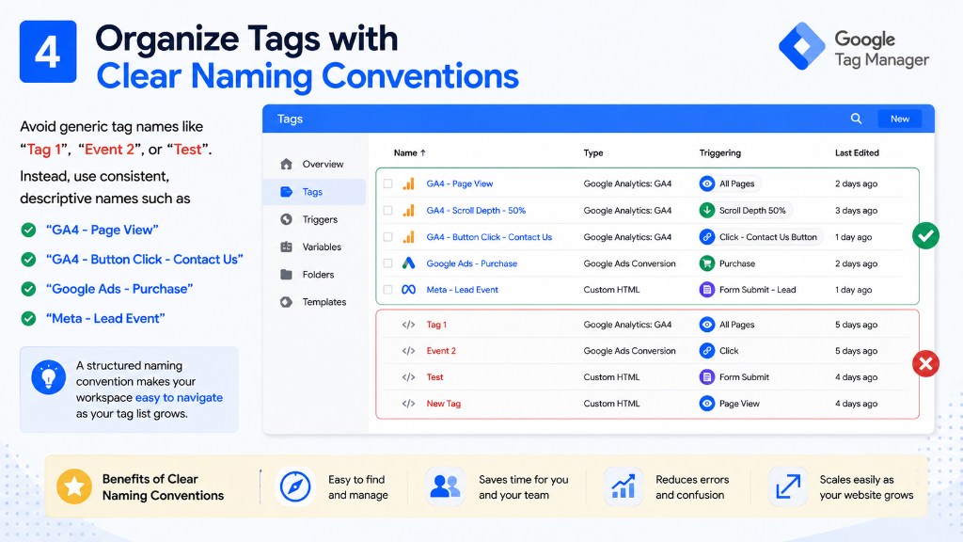Click the 'easy to navigate' blue text
This screenshot has width=963, height=542.
179,398
